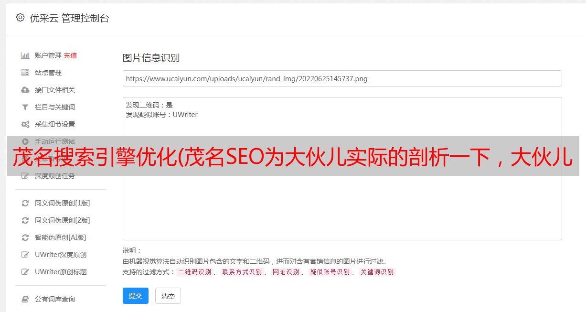Select the cloud upload icon for 接口文件相关
The width and height of the screenshot is (586, 312).
25,90
